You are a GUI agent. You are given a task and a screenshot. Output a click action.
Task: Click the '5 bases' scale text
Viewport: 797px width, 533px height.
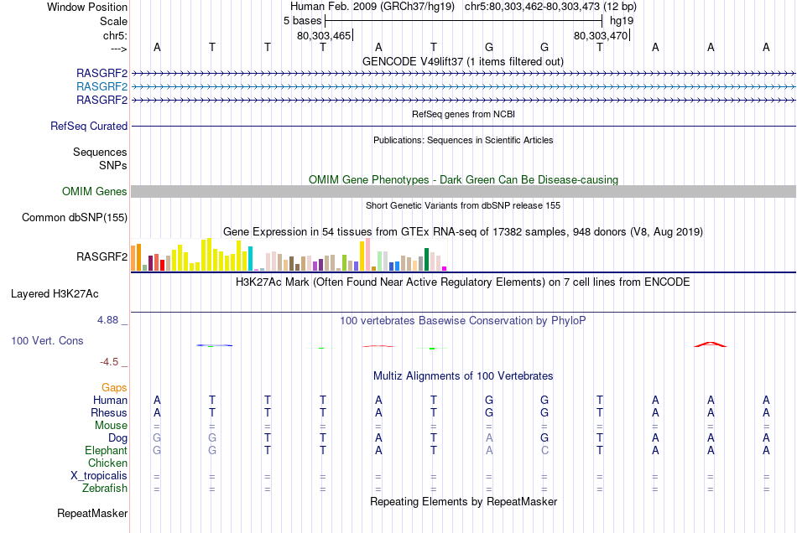click(302, 21)
